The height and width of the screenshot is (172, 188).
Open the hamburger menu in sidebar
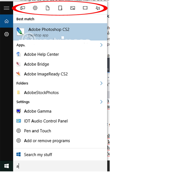(7, 8)
